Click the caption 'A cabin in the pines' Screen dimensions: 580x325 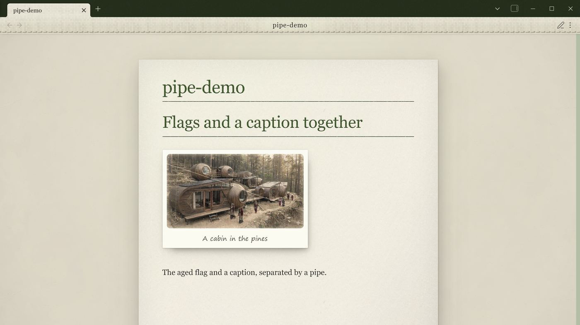235,238
